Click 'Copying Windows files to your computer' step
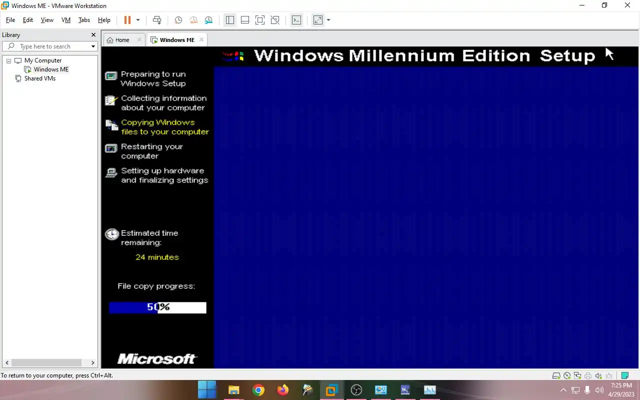The height and width of the screenshot is (400, 640). (x=164, y=127)
